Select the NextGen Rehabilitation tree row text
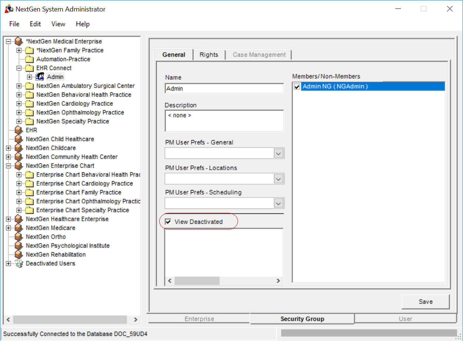This screenshot has height=341, width=463. pos(56,254)
